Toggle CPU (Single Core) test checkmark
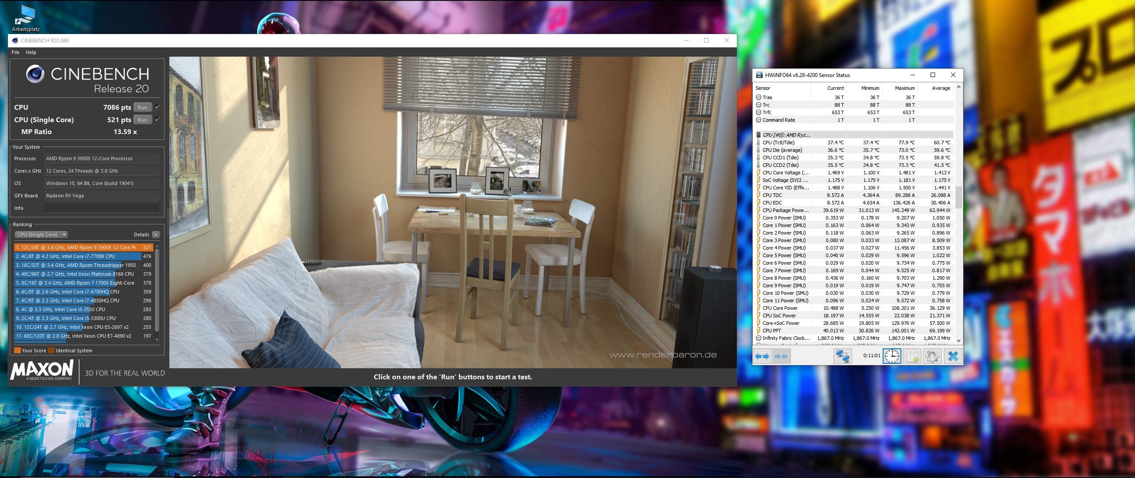This screenshot has width=1135, height=478. [x=157, y=119]
